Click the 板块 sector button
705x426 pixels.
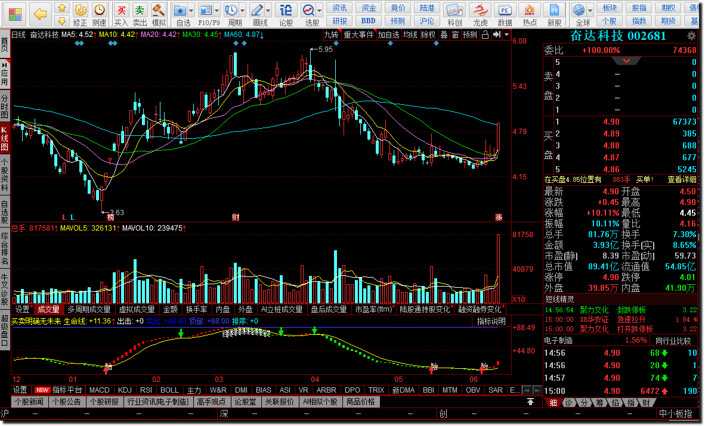click(x=610, y=8)
